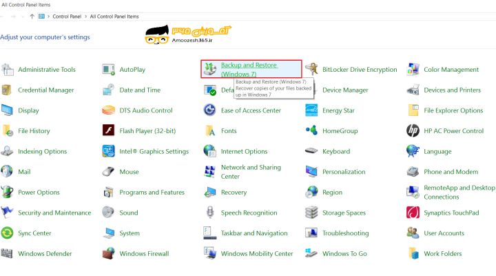Open the Region link
Viewport: 496px width, 276px height.
click(x=332, y=193)
